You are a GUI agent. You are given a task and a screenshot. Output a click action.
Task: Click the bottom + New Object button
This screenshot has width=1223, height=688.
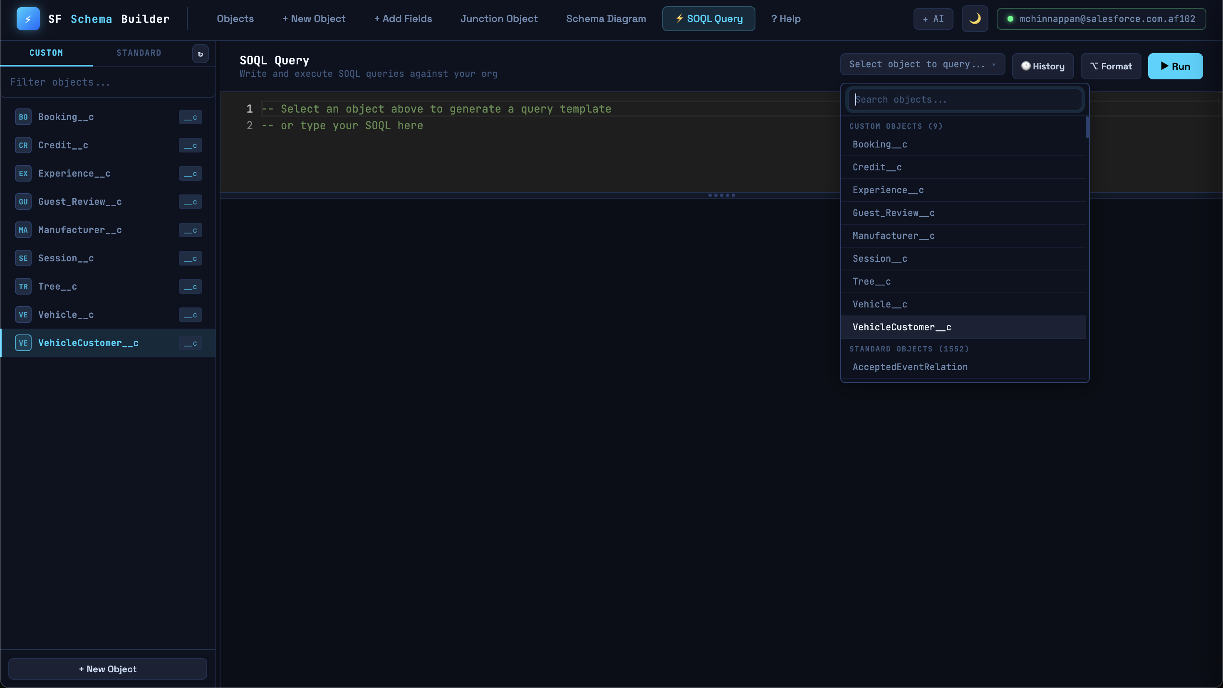108,669
